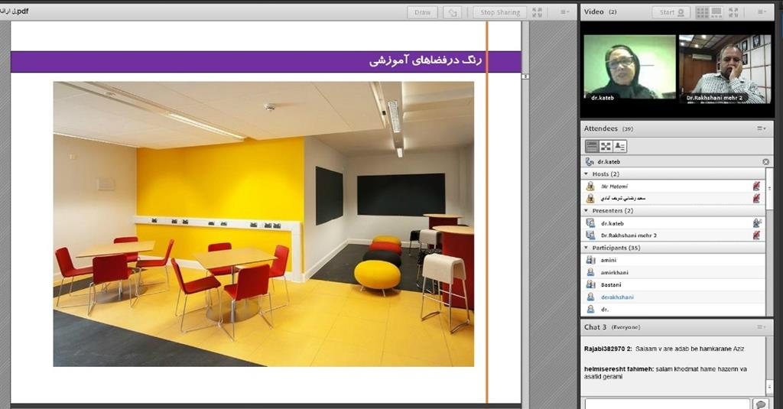Click the presenter icon of dr.kateb
The image size is (783, 409).
tap(590, 223)
